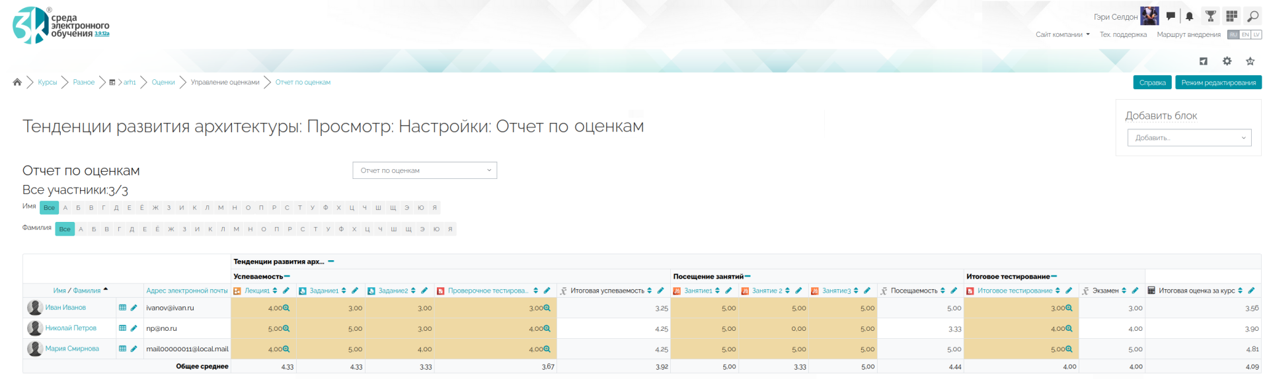This screenshot has height=385, width=1269.
Task: Switch language to EN
Action: [x=1245, y=34]
